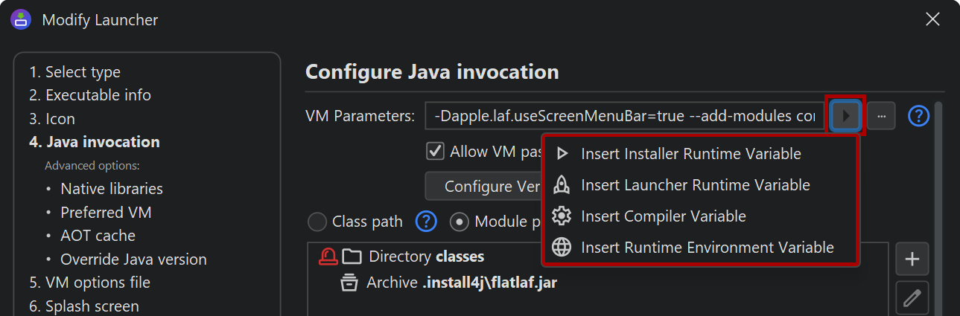Select the Directory classes entry
The image size is (960, 316).
coord(426,257)
